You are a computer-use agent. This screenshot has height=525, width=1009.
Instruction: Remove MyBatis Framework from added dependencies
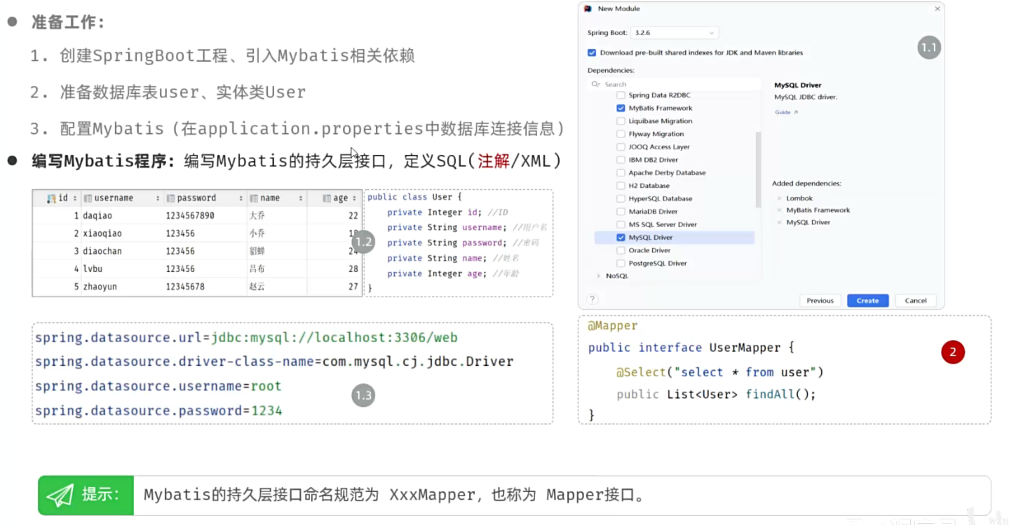[778, 210]
